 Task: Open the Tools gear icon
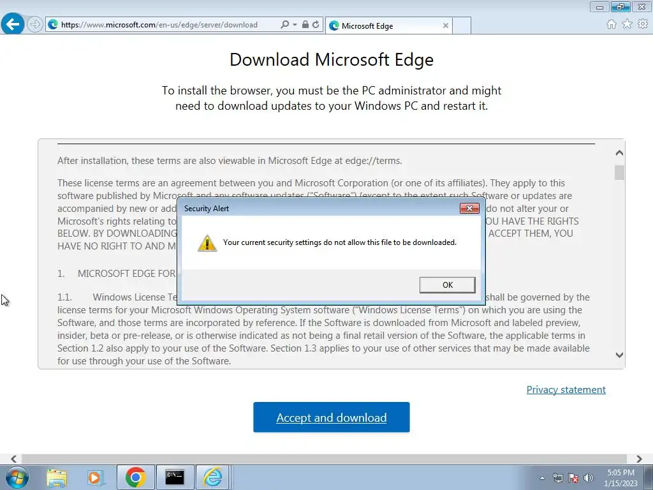(x=643, y=24)
